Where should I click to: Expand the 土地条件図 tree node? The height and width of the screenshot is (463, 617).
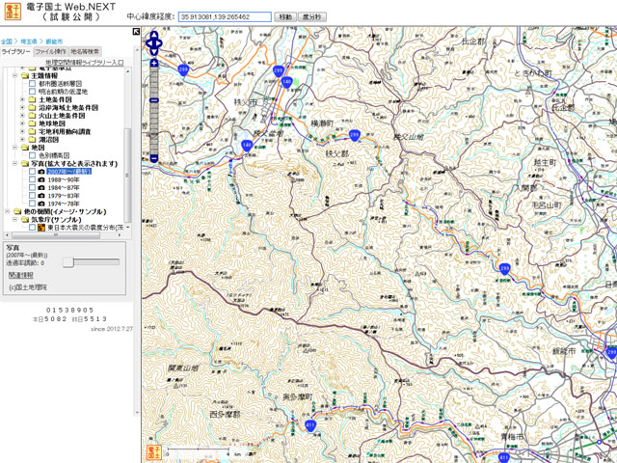tap(22, 98)
